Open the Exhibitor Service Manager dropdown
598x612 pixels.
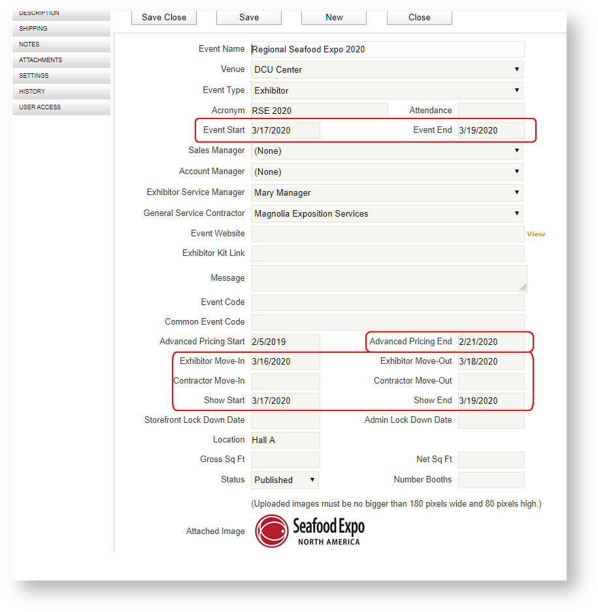point(387,192)
